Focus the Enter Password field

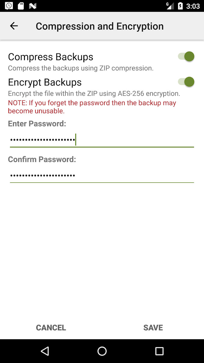pyautogui.click(x=102, y=140)
